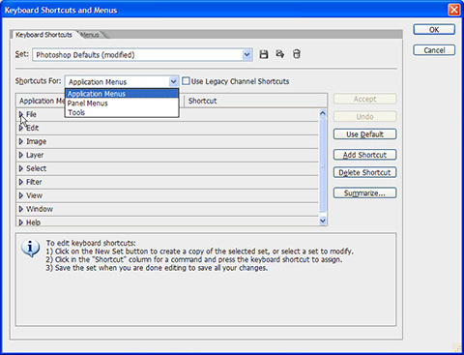Viewport: 464px width, 355px height.
Task: Create new set from current shortcuts icon
Action: pos(280,54)
